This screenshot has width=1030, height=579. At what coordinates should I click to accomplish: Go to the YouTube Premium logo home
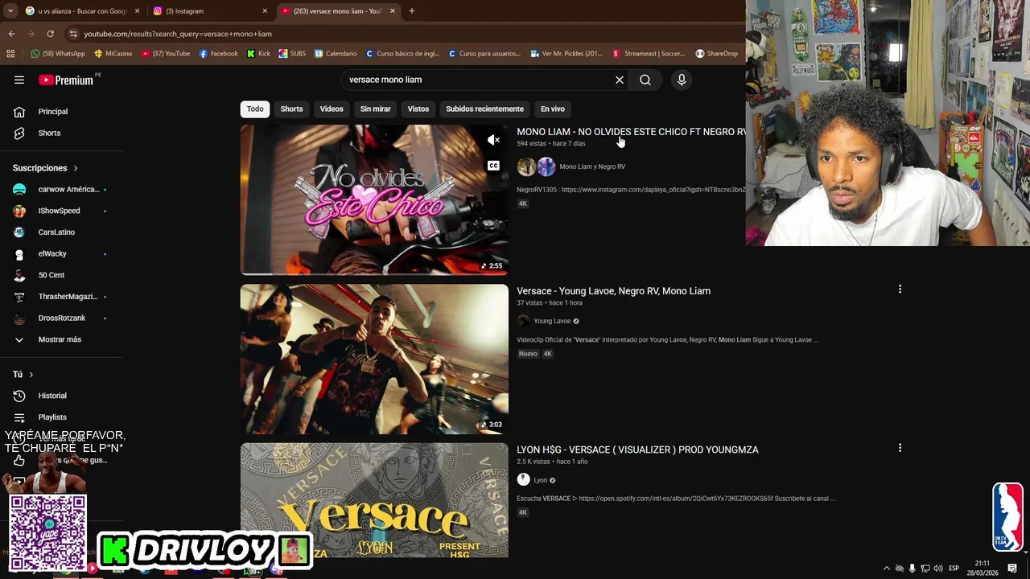(x=66, y=80)
